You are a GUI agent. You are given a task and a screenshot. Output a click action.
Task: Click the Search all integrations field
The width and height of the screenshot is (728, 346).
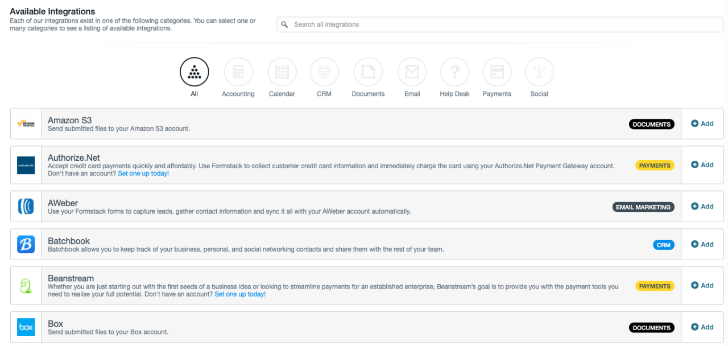[500, 24]
